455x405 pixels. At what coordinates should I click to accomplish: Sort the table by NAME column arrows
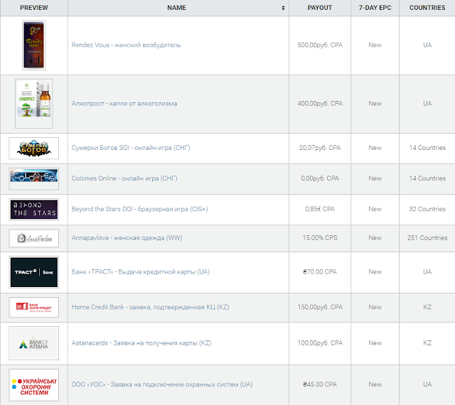pos(283,8)
